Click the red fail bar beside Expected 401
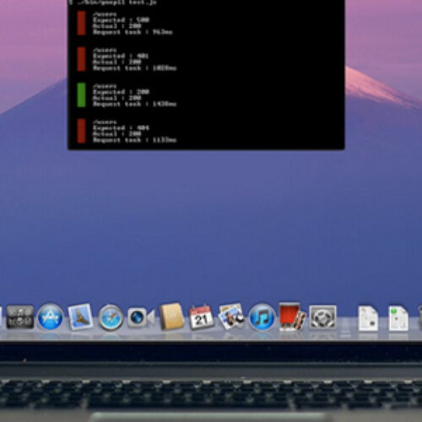This screenshot has height=422, width=422. tap(81, 59)
